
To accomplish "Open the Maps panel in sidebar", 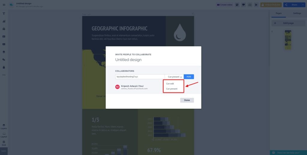I will (4, 29).
